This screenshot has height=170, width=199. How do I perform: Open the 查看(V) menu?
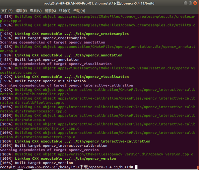click(x=36, y=11)
